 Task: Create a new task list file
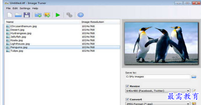[x=10, y=15]
